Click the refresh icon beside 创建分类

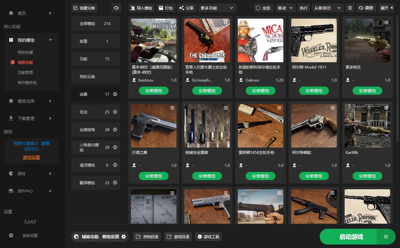116,8
